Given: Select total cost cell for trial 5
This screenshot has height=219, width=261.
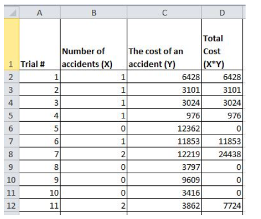Looking at the screenshot, I should coord(222,128).
